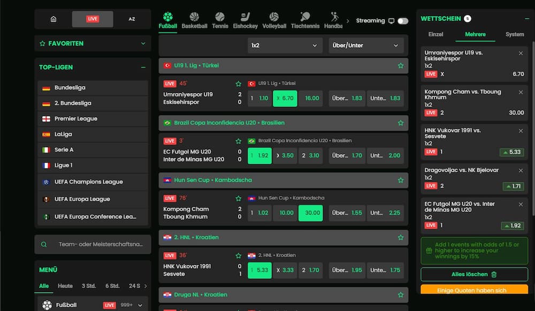Open the Tennis betting section
This screenshot has height=311, width=535.
coord(220,19)
